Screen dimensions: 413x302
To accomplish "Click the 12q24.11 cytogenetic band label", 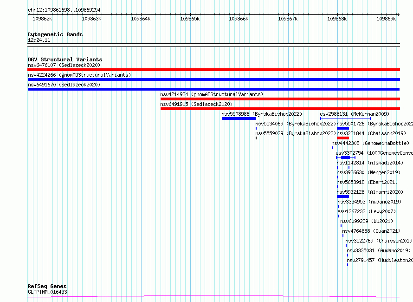I will [x=39, y=40].
